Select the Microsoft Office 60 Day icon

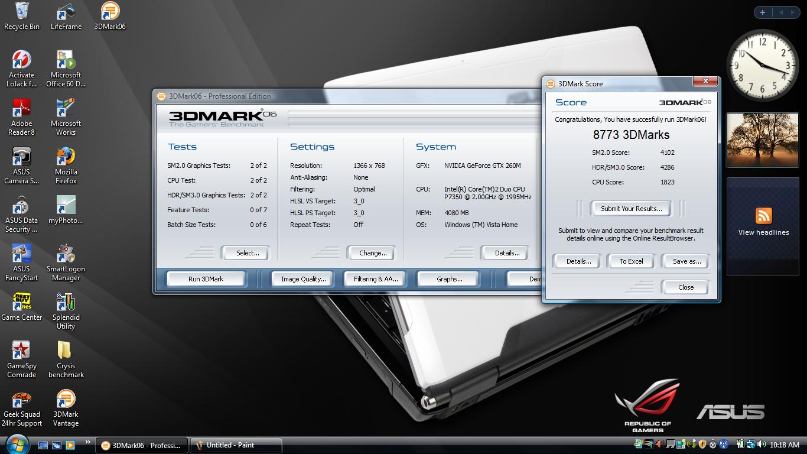(x=66, y=69)
